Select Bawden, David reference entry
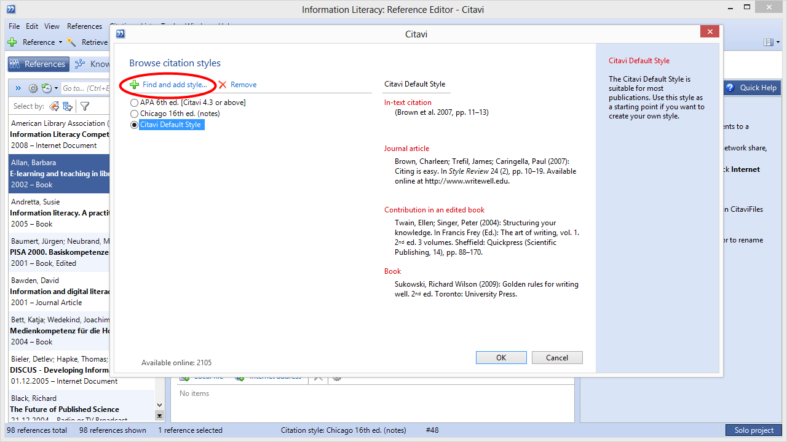This screenshot has height=442, width=787. (59, 292)
